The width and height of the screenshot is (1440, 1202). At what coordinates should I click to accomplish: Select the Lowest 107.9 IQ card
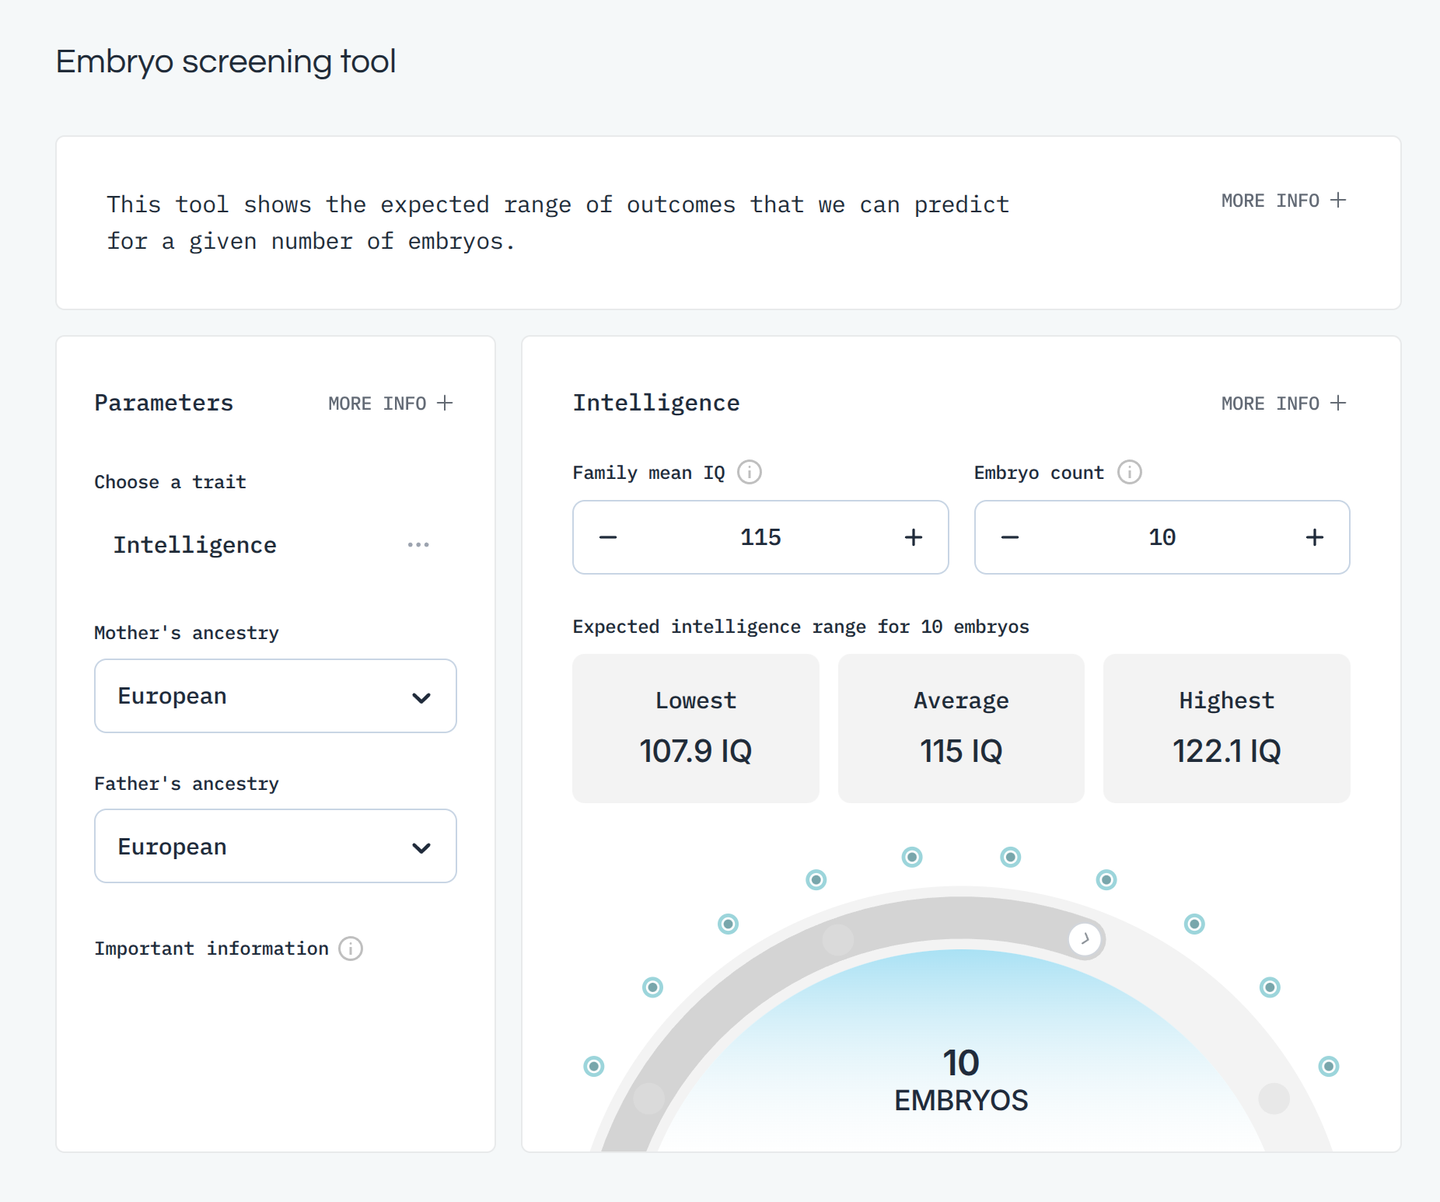coord(696,729)
